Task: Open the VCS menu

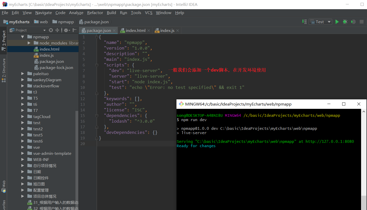Action: [x=149, y=13]
